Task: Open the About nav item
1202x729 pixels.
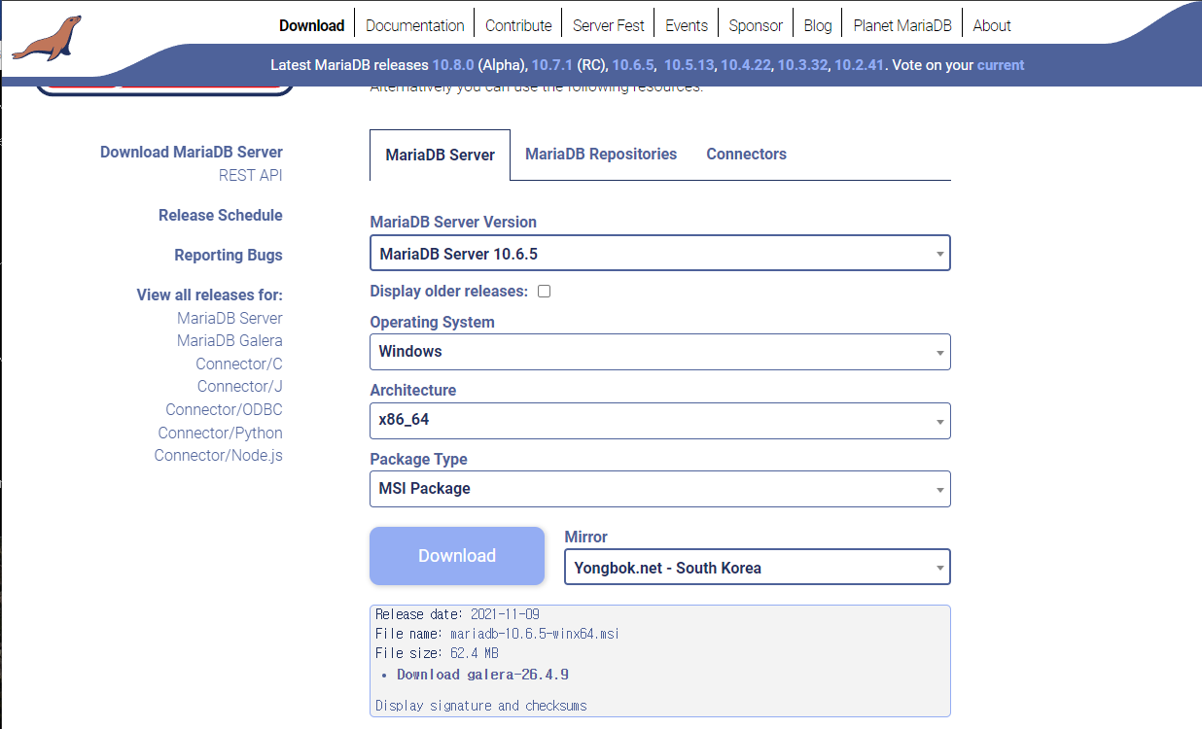Action: point(992,25)
